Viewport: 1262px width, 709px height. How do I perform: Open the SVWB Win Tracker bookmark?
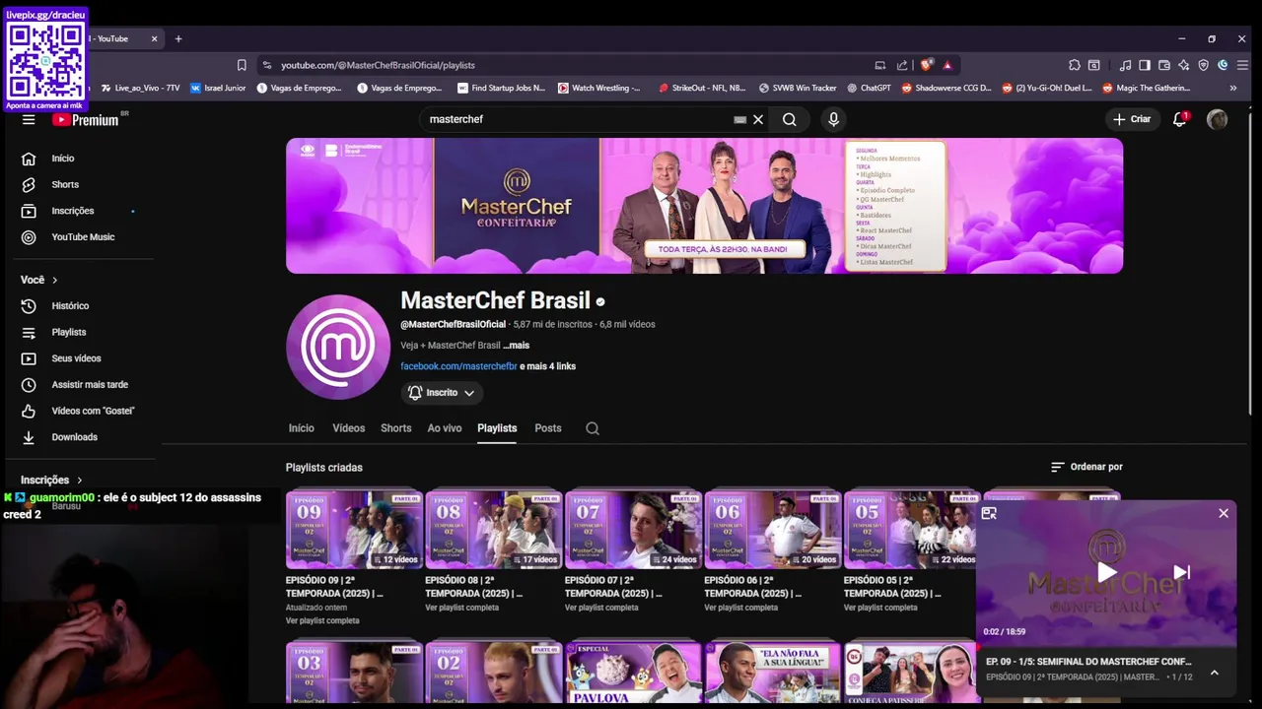coord(798,88)
